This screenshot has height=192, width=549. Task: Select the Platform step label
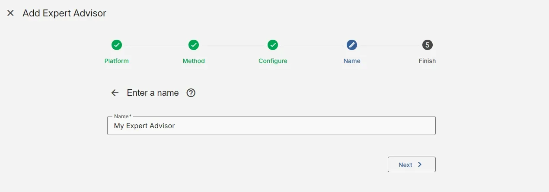[x=117, y=61]
